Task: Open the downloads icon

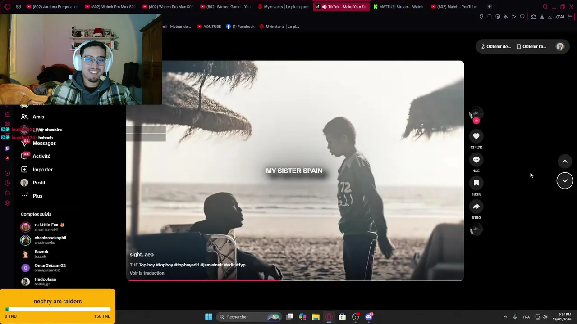Action: click(550, 17)
